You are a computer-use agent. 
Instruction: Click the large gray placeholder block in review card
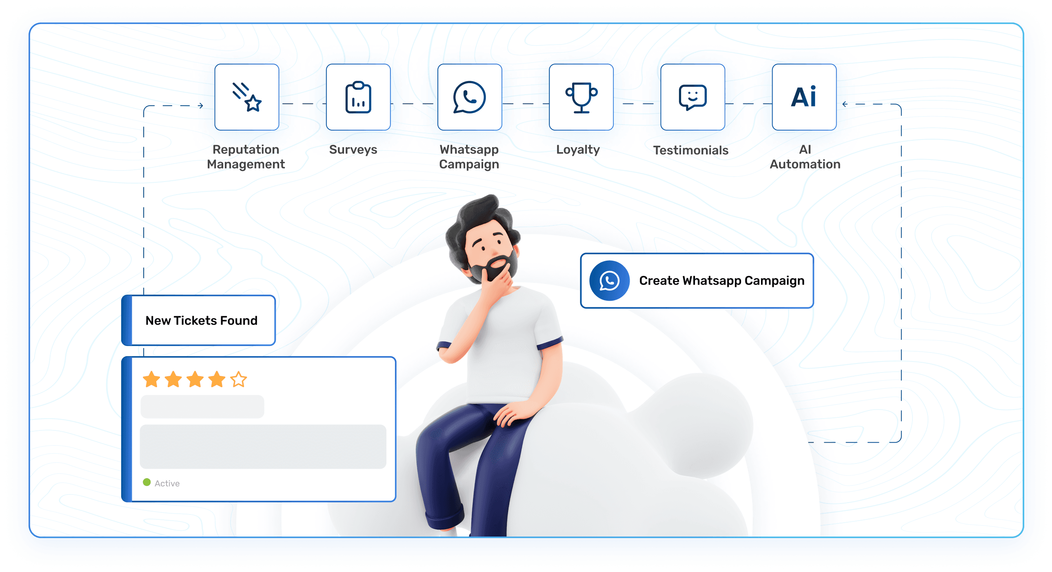coord(263,446)
